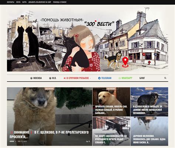Click the ЩЕЛКОВО tag on the alabai post
The image size is (175, 148).
[111, 89]
